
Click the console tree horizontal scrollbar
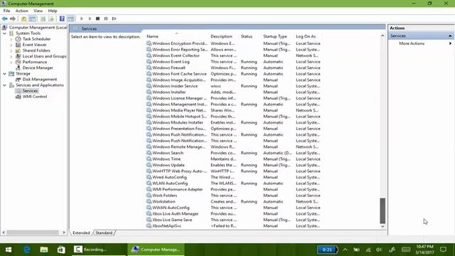click(x=33, y=233)
